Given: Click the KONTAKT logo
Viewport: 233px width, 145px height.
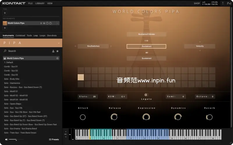Looking at the screenshot, I should [x=14, y=3].
